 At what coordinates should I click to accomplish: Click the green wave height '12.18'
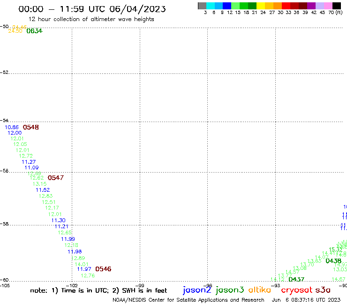(71, 245)
